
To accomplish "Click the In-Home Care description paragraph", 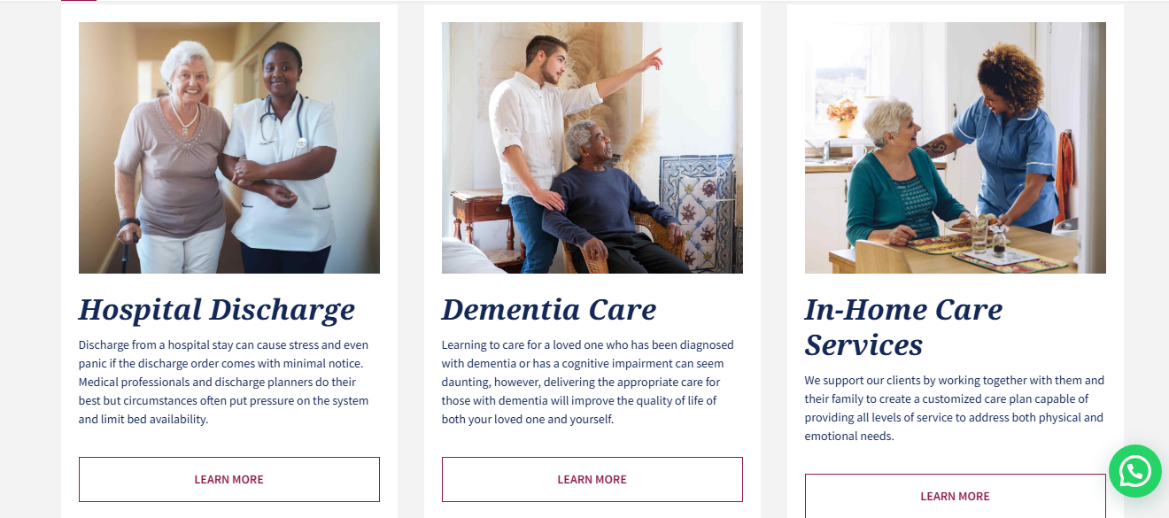I will (955, 408).
